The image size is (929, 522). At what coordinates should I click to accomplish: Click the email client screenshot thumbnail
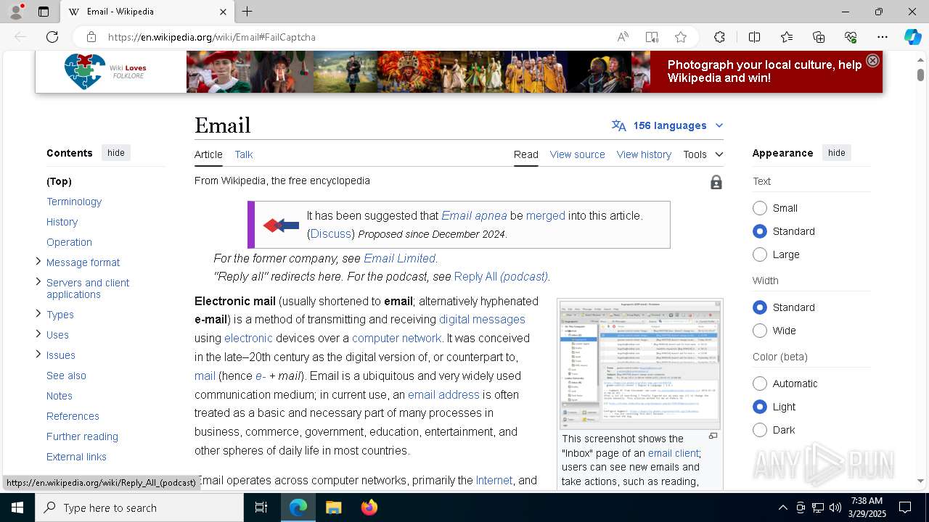[639, 364]
